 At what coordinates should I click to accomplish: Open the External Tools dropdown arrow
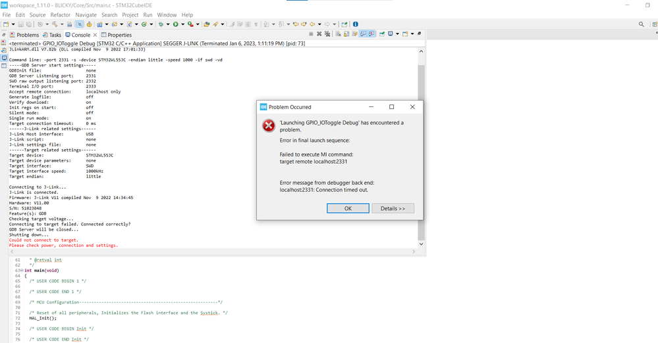click(198, 24)
